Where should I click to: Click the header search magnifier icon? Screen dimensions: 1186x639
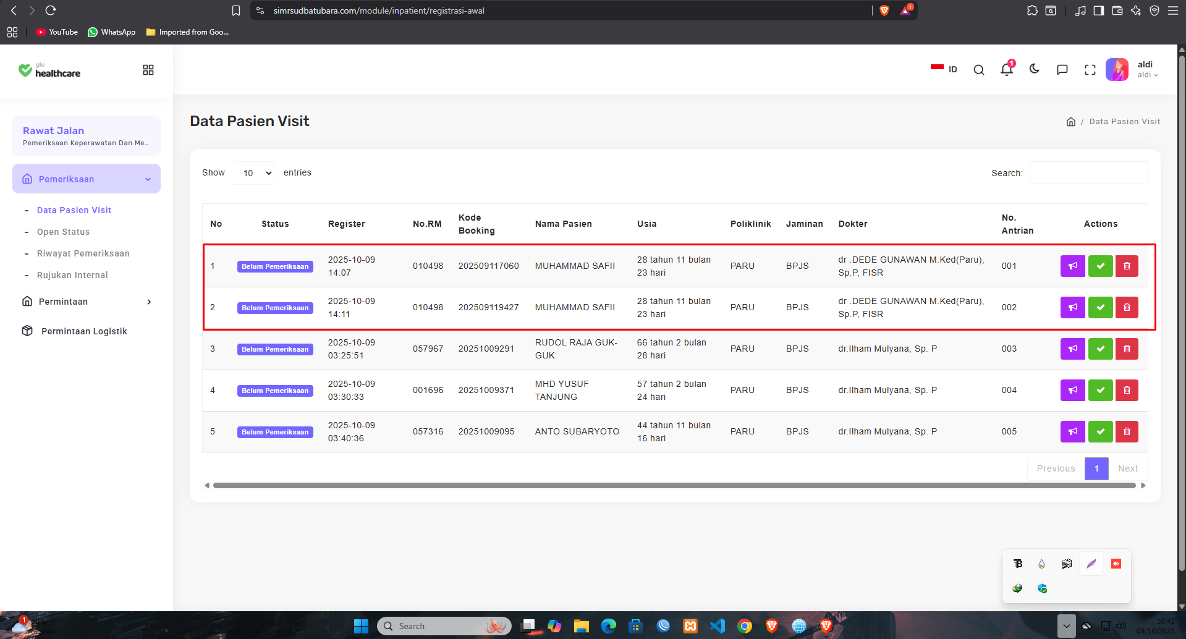point(979,70)
